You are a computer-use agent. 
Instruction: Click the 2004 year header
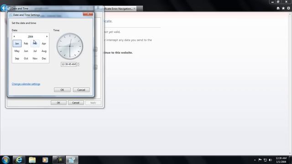point(31,36)
